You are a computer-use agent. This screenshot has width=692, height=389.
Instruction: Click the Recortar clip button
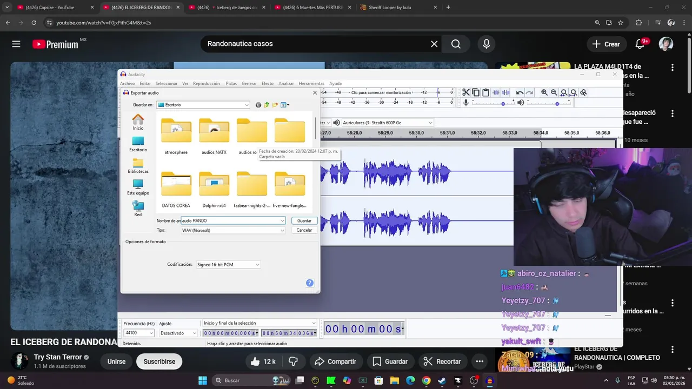coord(442,361)
